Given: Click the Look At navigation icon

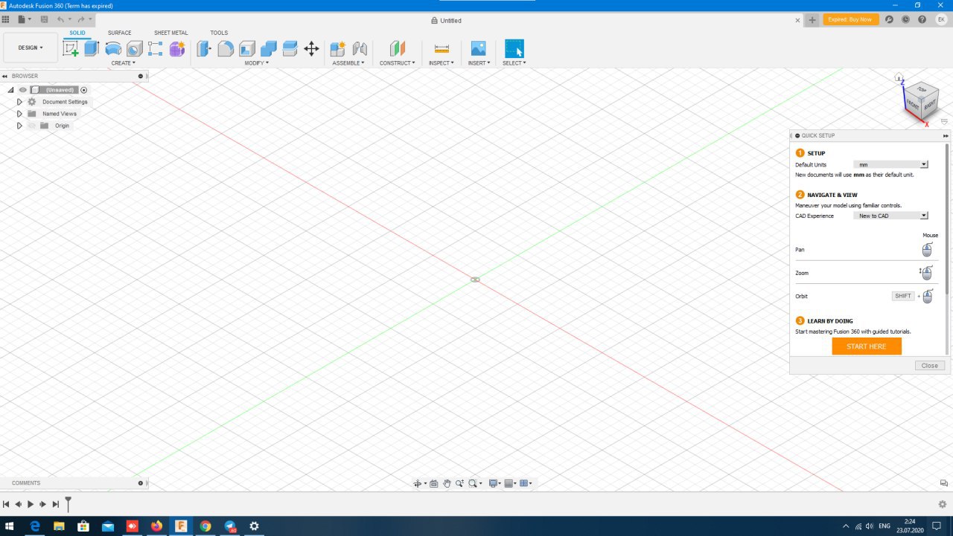Looking at the screenshot, I should (434, 483).
